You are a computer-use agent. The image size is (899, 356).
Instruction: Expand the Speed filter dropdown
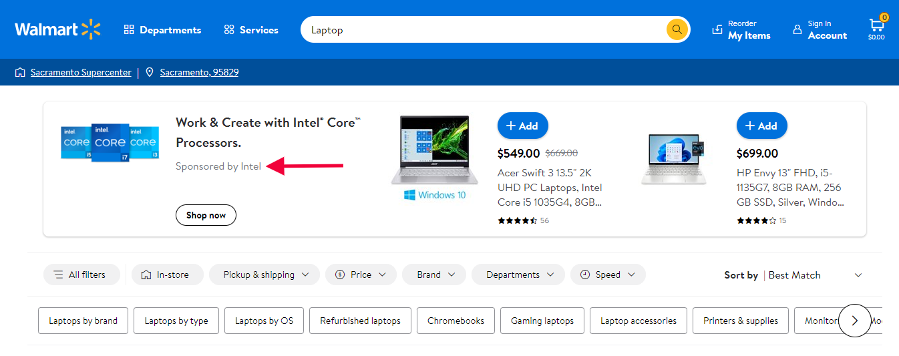(608, 275)
